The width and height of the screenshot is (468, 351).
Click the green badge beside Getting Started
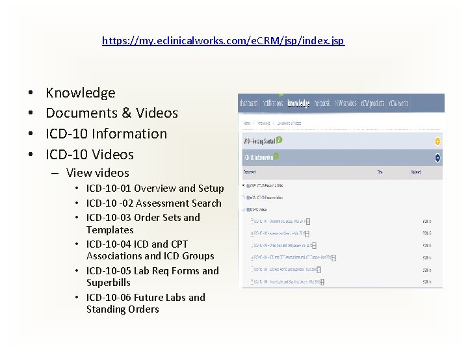[x=279, y=140]
